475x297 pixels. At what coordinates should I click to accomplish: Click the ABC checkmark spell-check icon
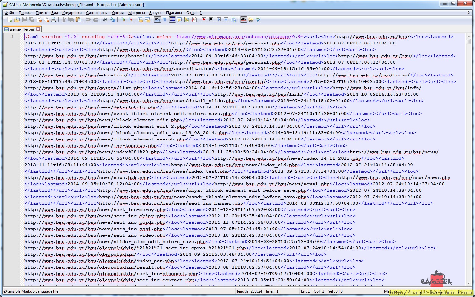coord(258,20)
